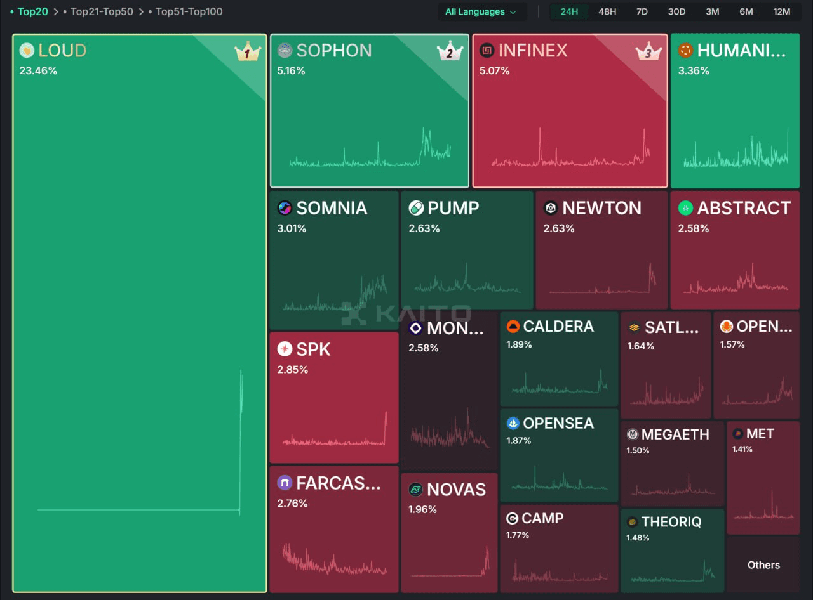813x600 pixels.
Task: Click the LOUD token logo icon
Action: 27,51
